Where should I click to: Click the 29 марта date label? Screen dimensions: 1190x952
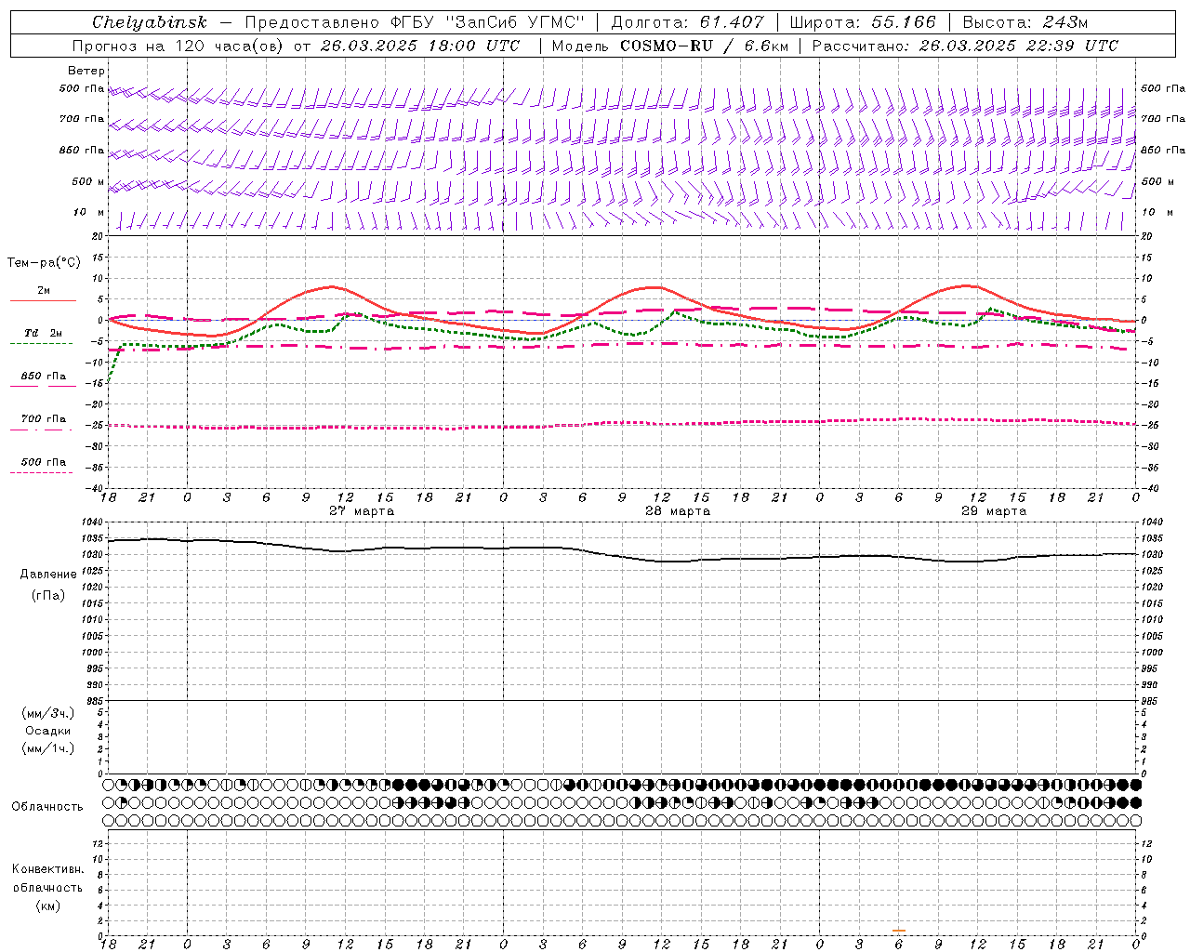pos(994,511)
